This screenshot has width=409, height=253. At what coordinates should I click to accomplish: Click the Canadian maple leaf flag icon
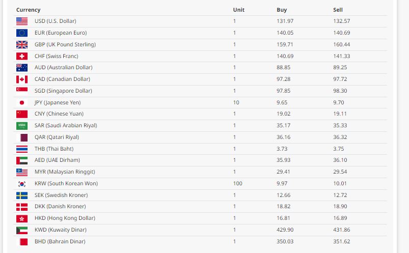(22, 79)
